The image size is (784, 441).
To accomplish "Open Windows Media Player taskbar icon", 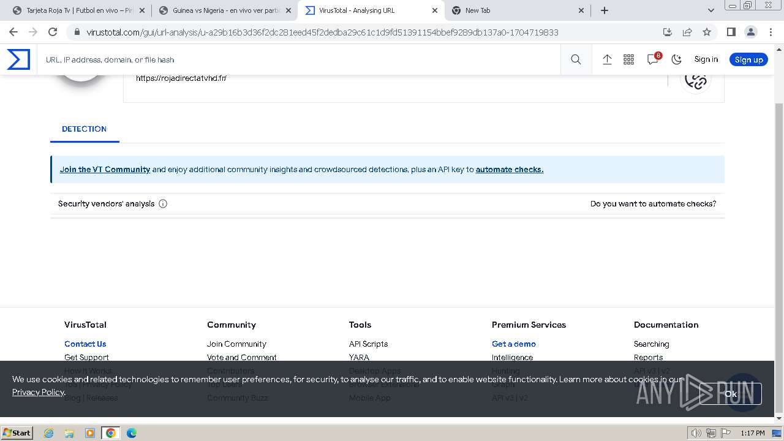I will [x=90, y=433].
